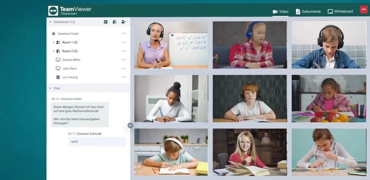Open options menu for Denise Miller
This screenshot has height=180, width=370.
(124, 60)
